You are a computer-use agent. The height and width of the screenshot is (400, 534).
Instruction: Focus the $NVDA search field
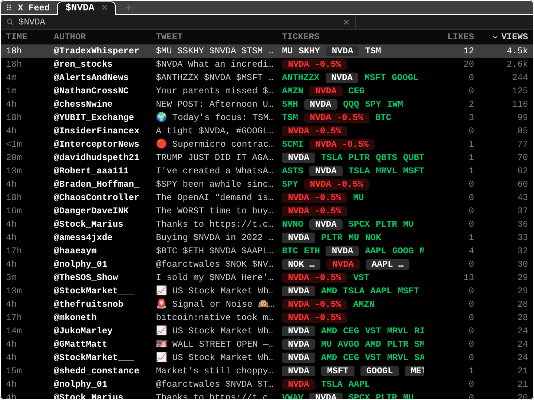tap(178, 22)
